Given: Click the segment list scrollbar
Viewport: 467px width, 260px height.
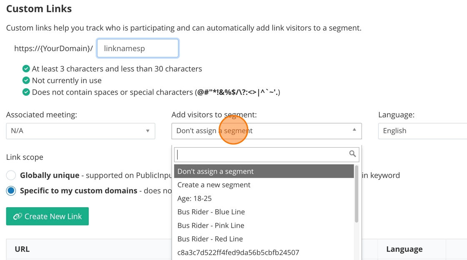Looking at the screenshot, I should tap(357, 194).
